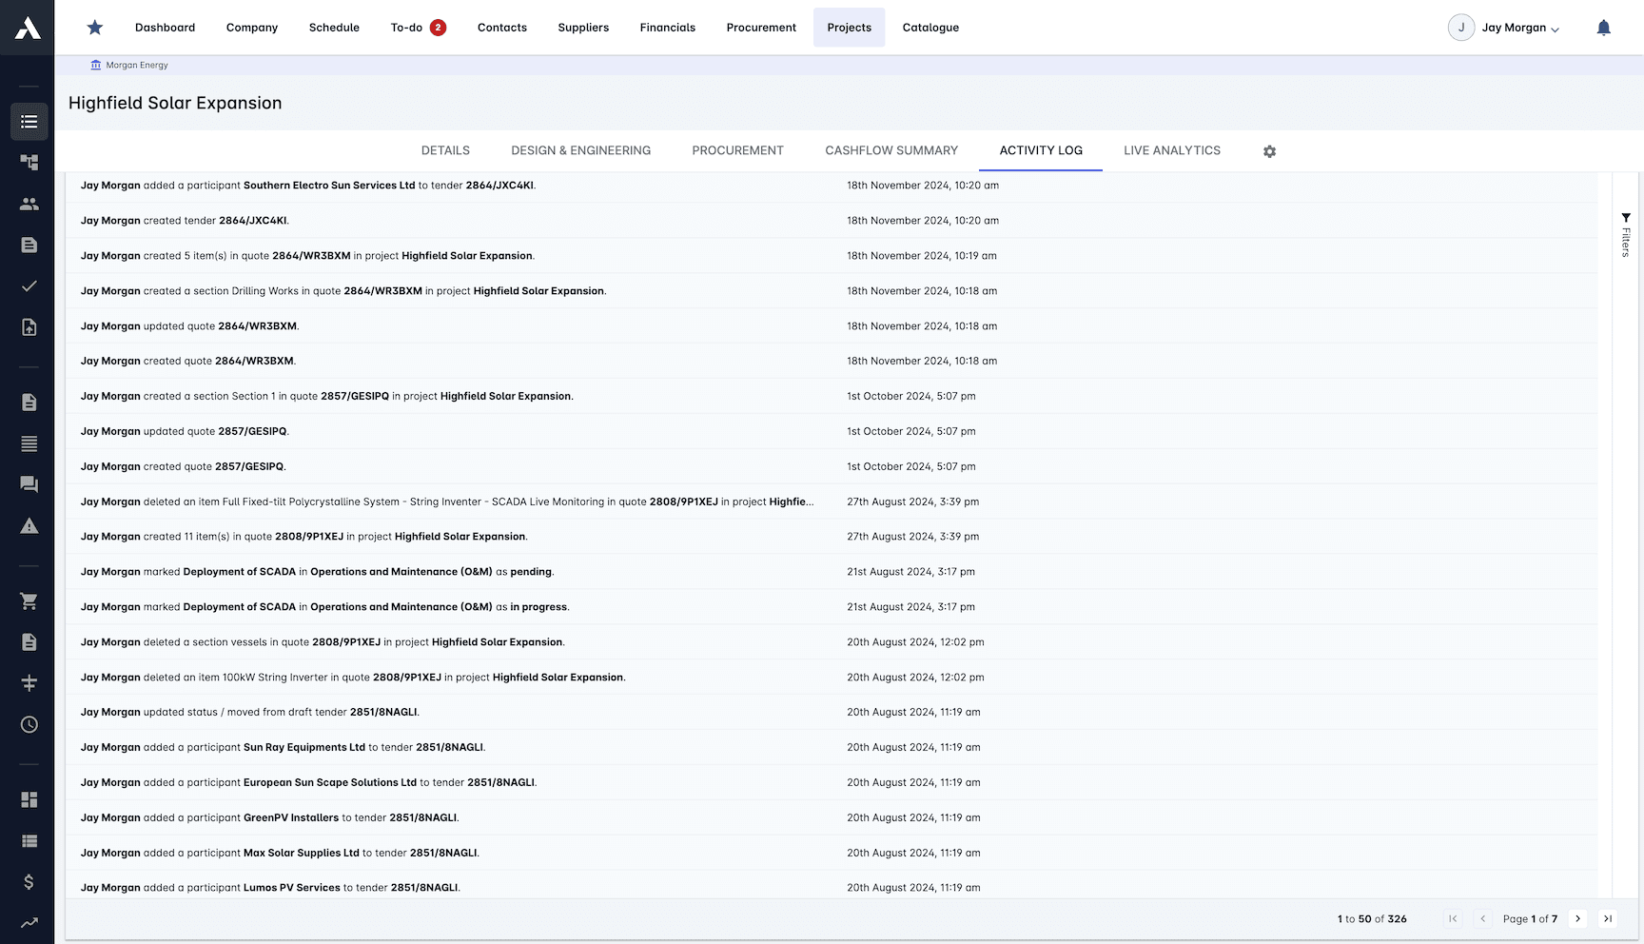Collapse the sidebar list view icon
The height and width of the screenshot is (944, 1644).
pyautogui.click(x=29, y=122)
